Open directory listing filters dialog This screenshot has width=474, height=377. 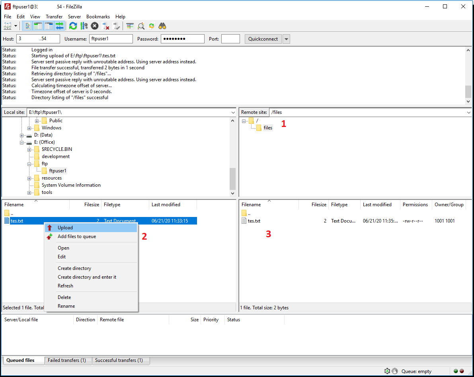pyautogui.click(x=130, y=26)
